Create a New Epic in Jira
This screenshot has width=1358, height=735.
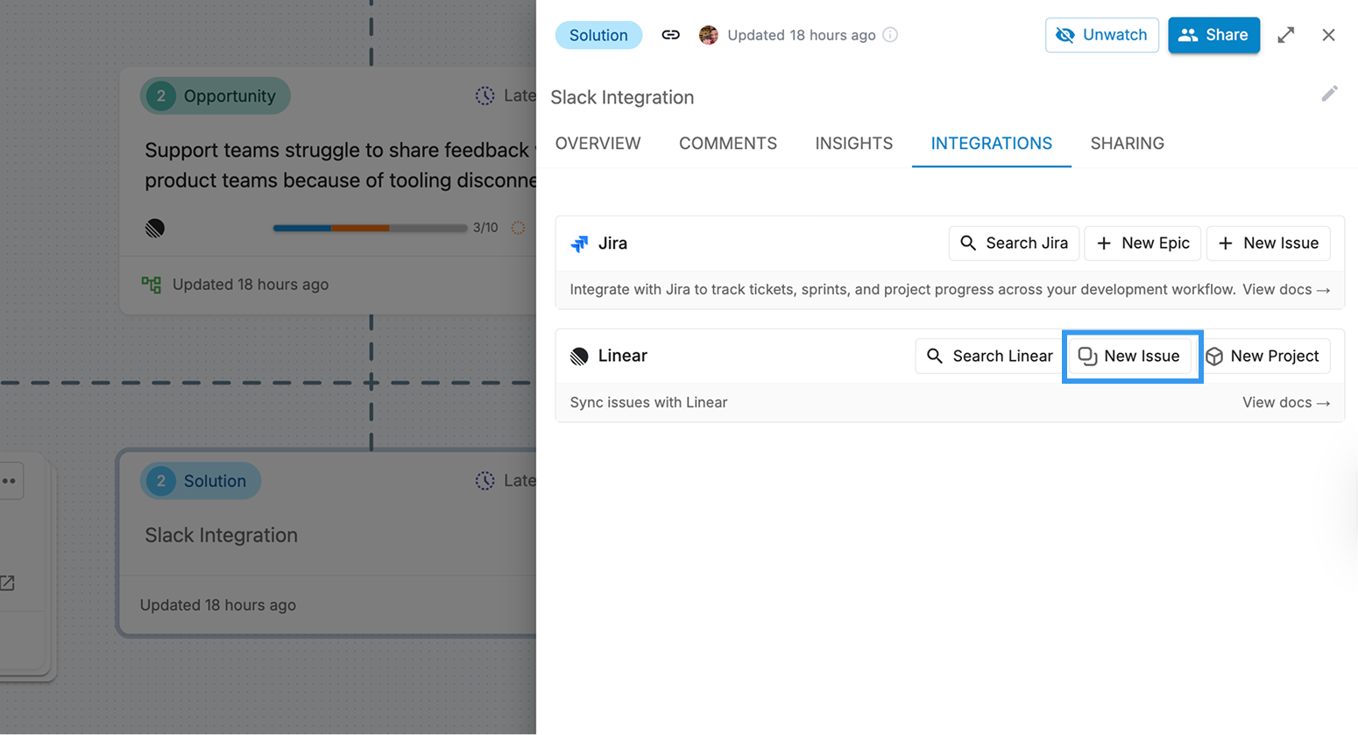1143,244
